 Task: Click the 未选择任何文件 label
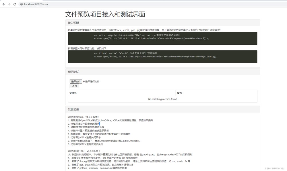click(91, 81)
